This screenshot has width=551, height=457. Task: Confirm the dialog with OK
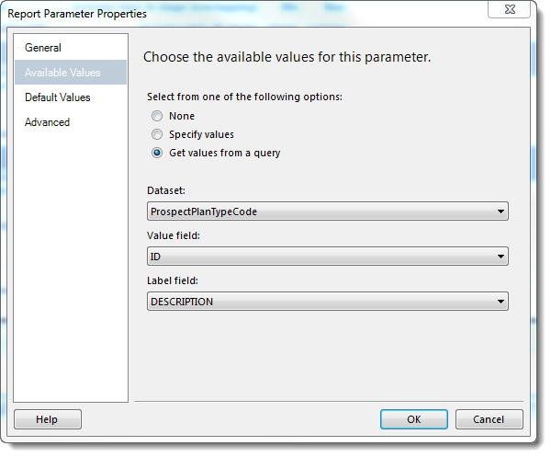pyautogui.click(x=414, y=419)
